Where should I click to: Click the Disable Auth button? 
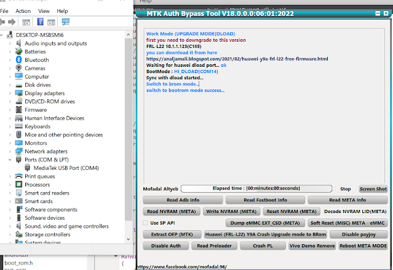click(165, 245)
